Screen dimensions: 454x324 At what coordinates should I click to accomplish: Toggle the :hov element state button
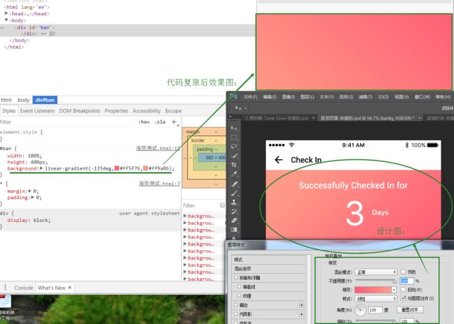click(144, 122)
